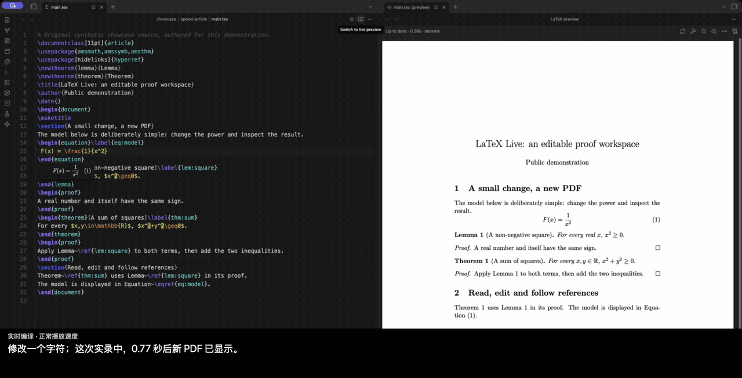The image size is (742, 378).
Task: Click the \end{document} line in editor
Action: pos(61,292)
